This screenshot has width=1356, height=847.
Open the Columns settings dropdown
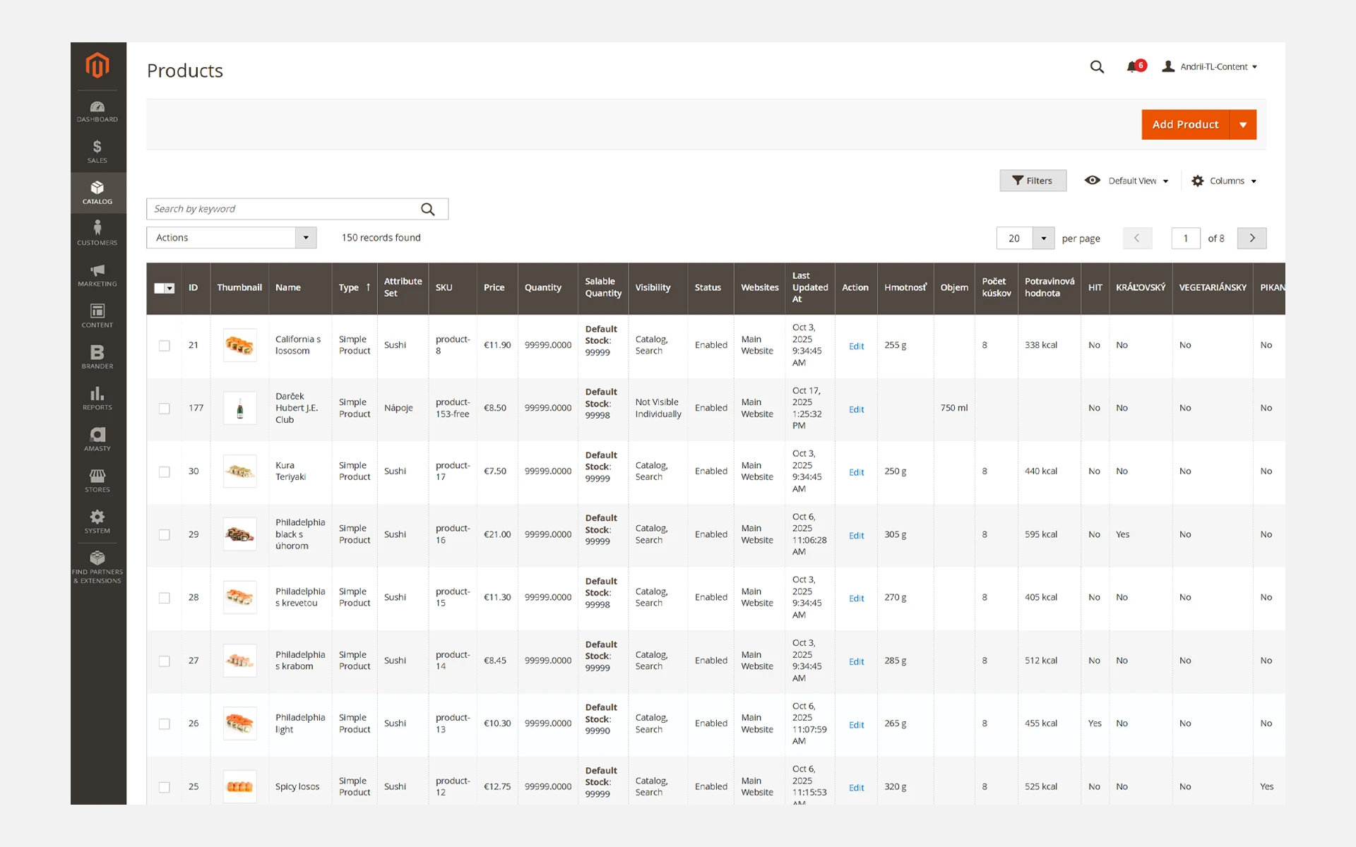(1224, 181)
